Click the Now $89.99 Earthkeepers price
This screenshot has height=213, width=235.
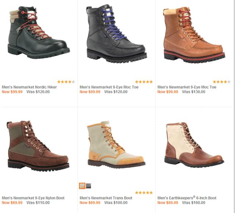(x=168, y=202)
